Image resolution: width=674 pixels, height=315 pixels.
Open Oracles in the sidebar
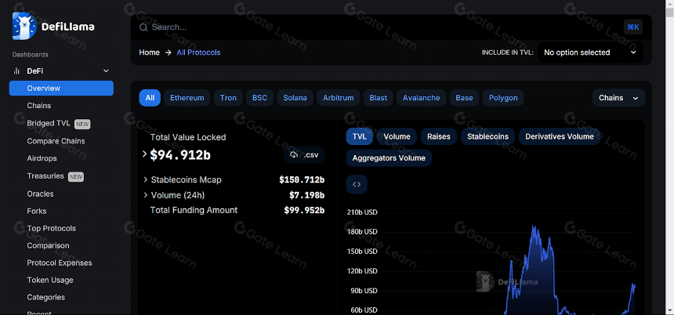click(x=40, y=194)
